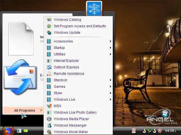181x135 pixels.
Task: Click the Utilities label
Action: (x=59, y=54)
